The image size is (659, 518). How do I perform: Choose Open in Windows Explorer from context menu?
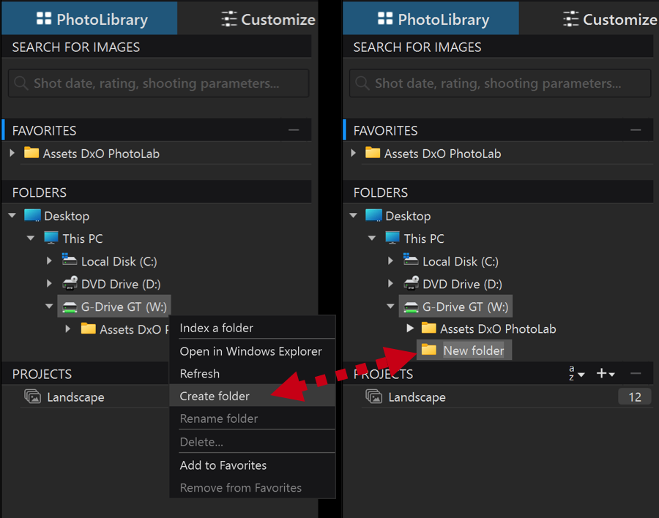[252, 350]
